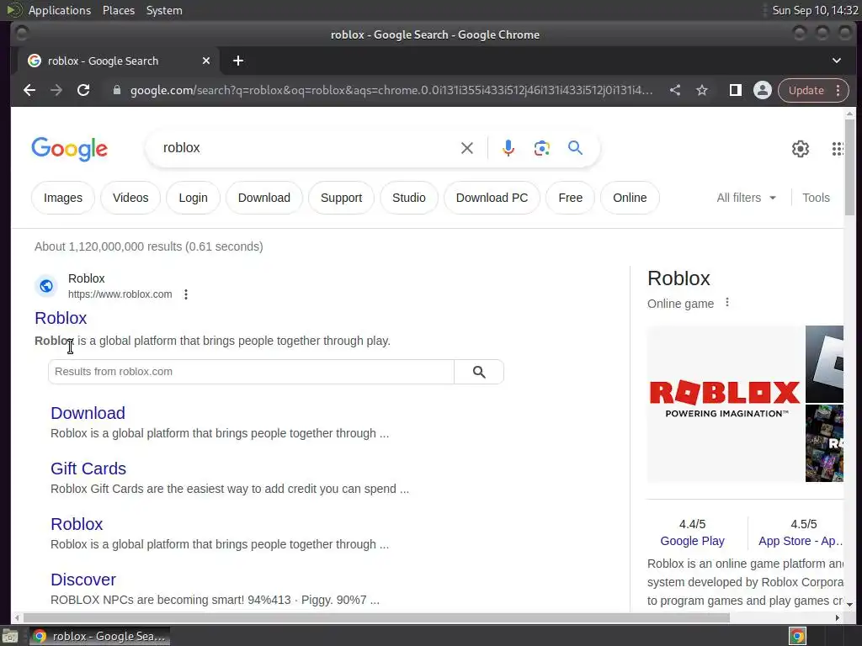The image size is (862, 646).
Task: Select the Free filter chip
Action: click(x=570, y=198)
